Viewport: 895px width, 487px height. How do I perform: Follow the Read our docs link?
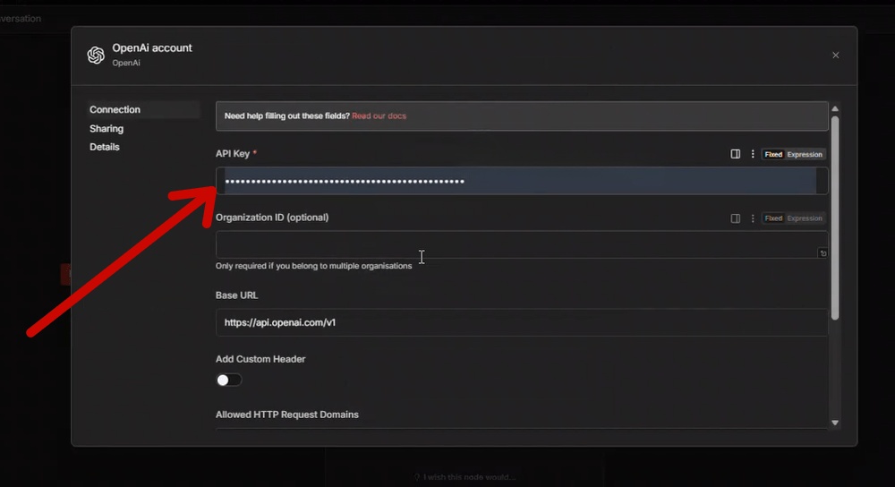[379, 115]
